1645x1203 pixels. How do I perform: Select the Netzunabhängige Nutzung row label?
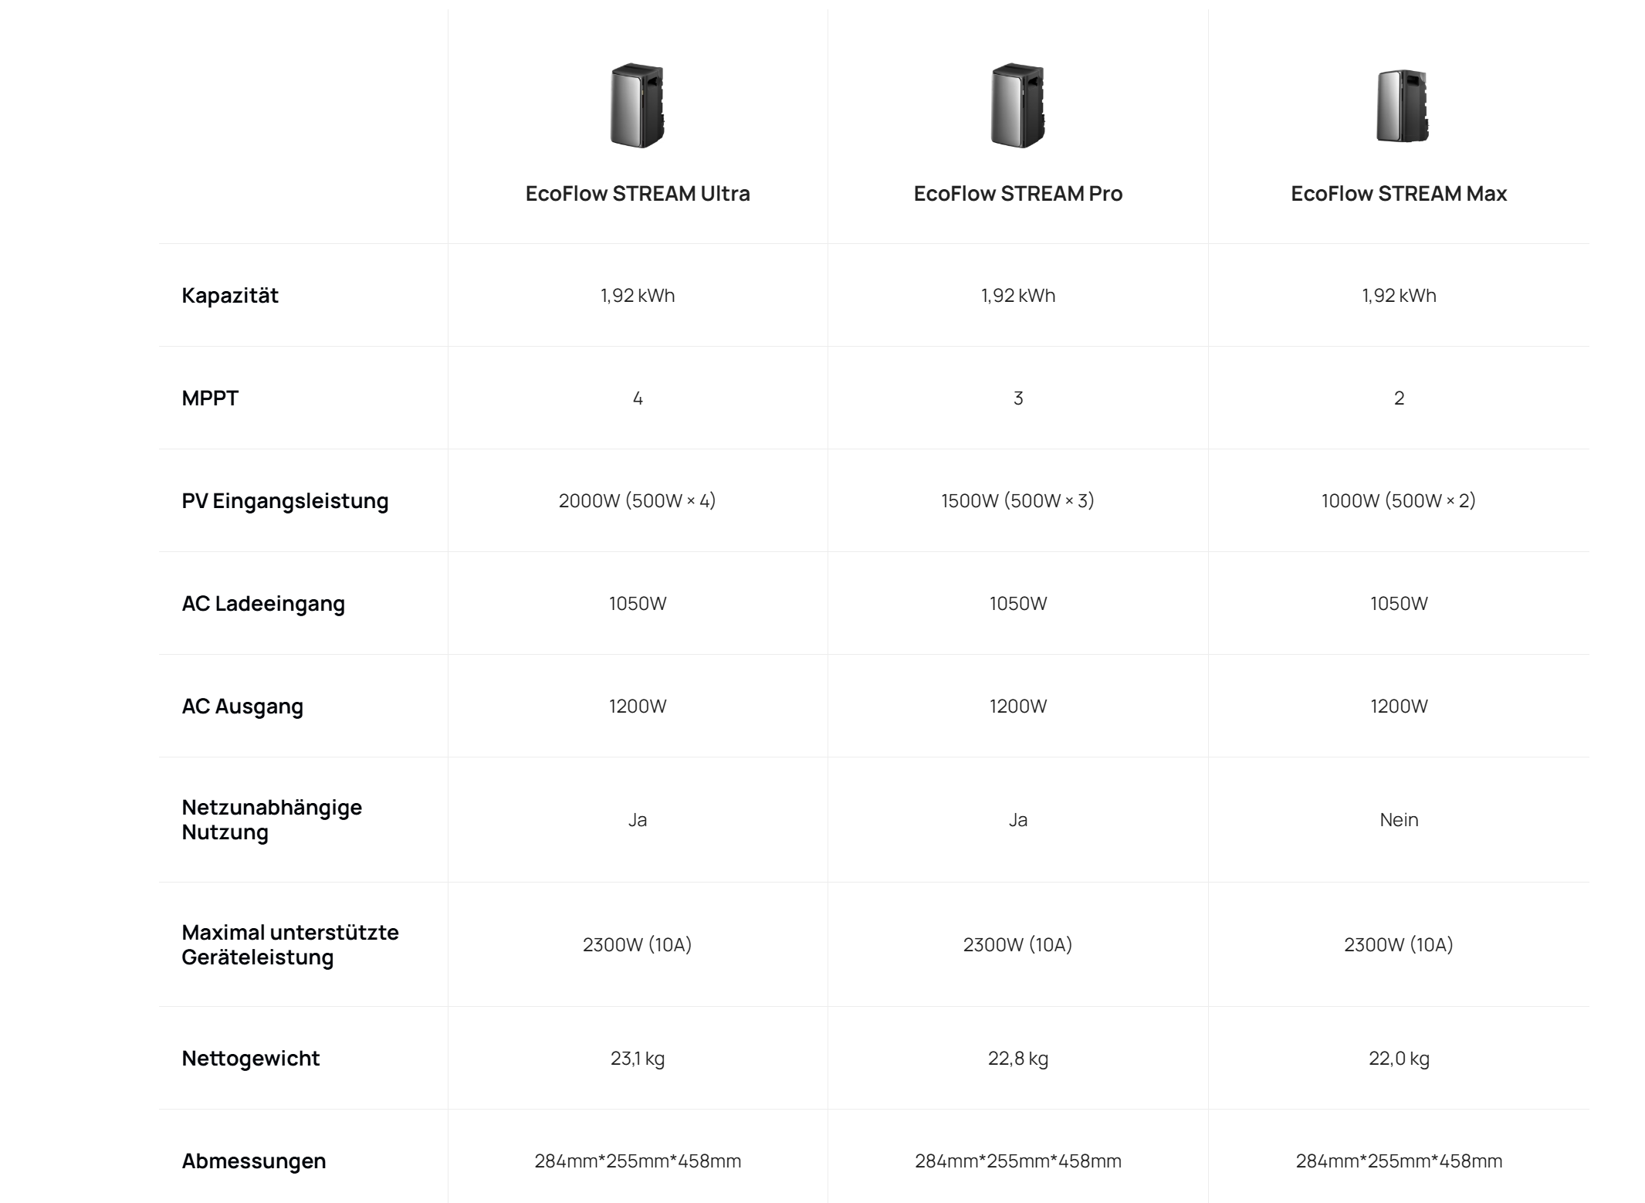pyautogui.click(x=272, y=819)
